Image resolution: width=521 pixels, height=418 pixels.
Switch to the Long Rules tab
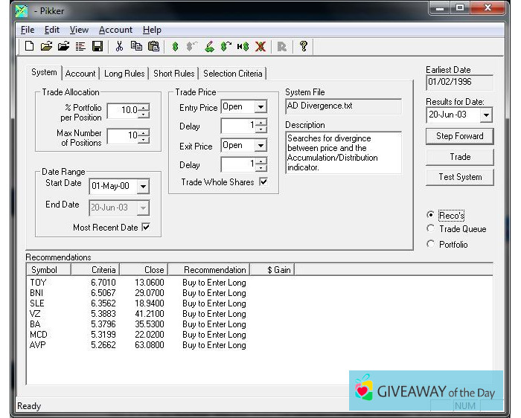pyautogui.click(x=124, y=74)
